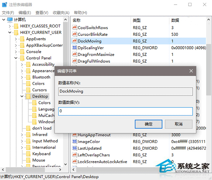Click the string icon beside LockScreenAutoLockActive

click(75, 162)
